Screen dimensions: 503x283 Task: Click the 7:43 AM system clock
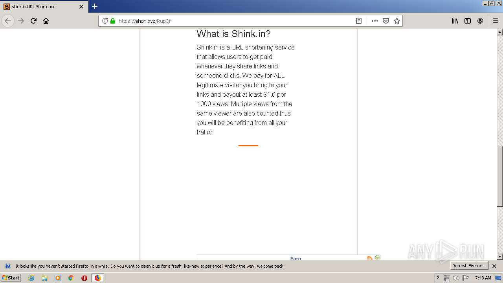click(483, 278)
